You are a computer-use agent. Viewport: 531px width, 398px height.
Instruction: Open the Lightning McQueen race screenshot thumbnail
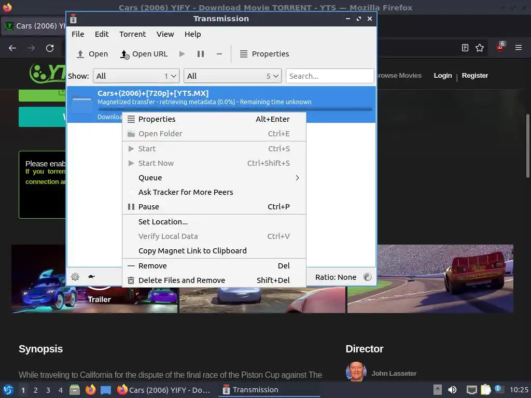tap(430, 278)
